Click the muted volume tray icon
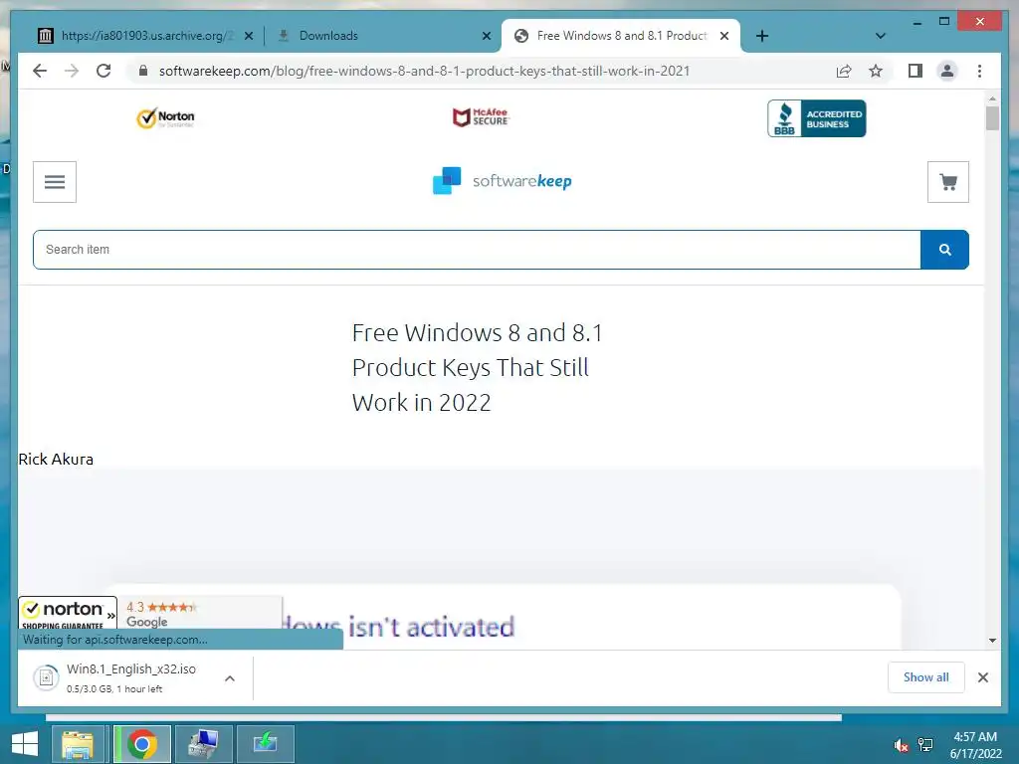 click(902, 745)
